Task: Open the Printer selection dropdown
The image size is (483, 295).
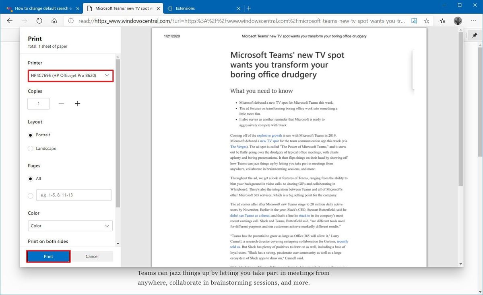Action: 70,76
